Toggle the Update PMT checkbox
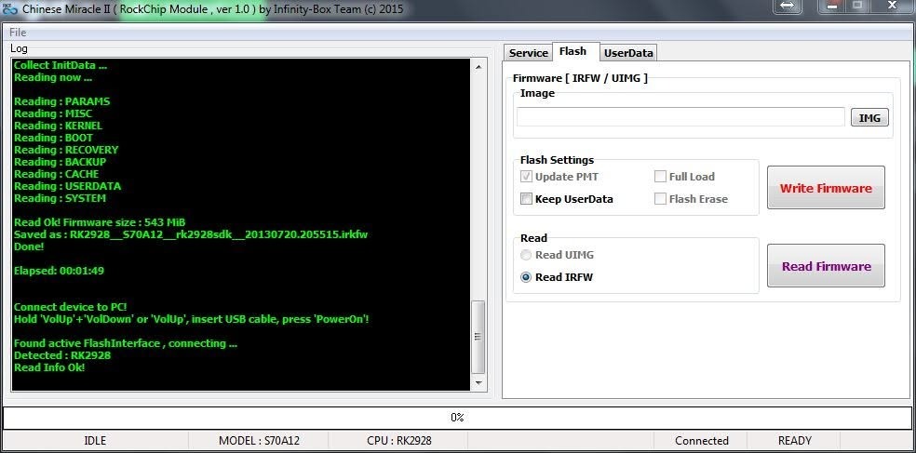The image size is (916, 453). [x=527, y=177]
